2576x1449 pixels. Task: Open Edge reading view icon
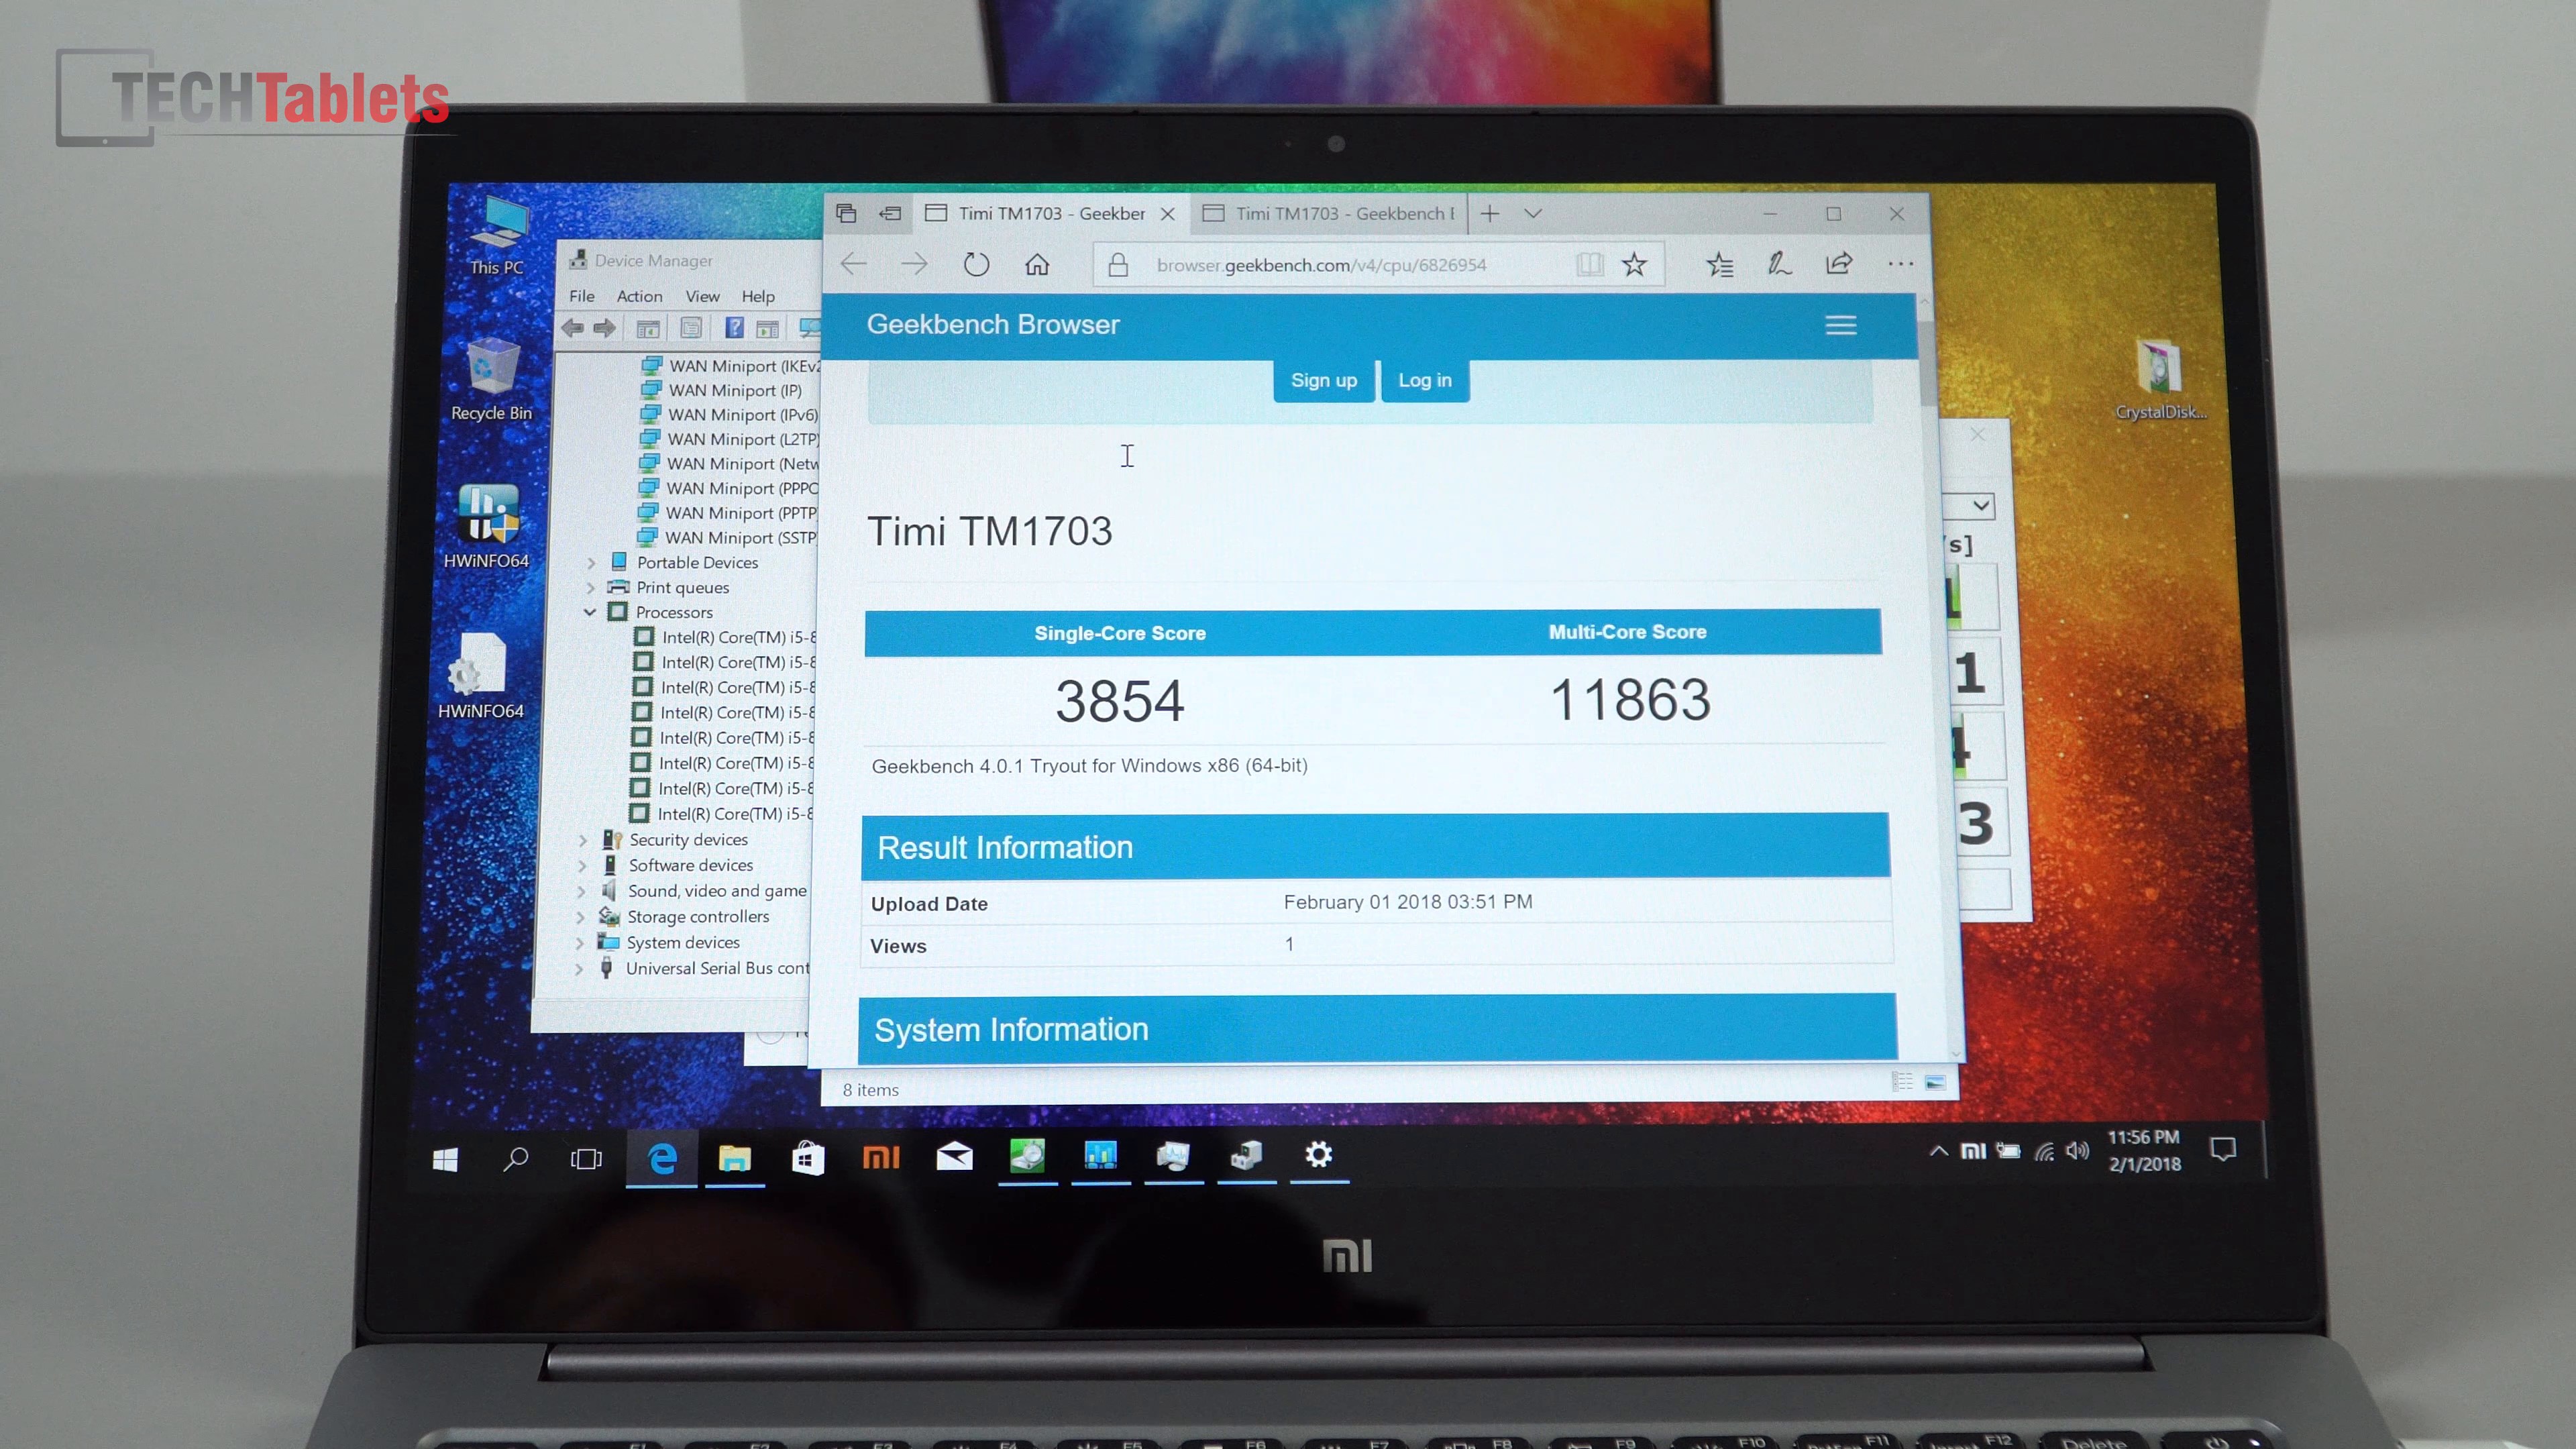point(1589,264)
